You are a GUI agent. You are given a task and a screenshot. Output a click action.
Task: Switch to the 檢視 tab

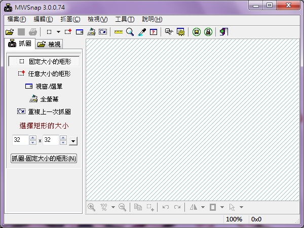[x=49, y=45]
